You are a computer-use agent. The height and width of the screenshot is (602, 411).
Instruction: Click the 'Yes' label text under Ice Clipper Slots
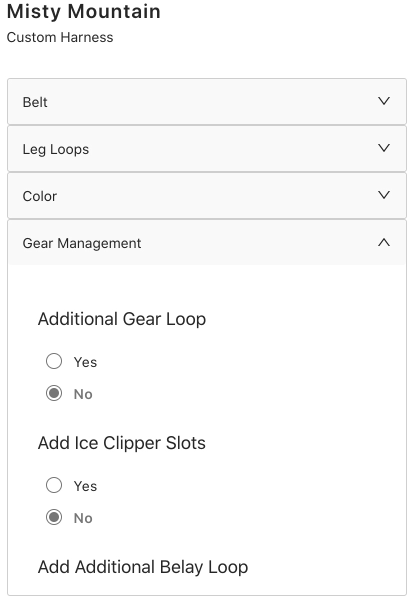(x=85, y=486)
